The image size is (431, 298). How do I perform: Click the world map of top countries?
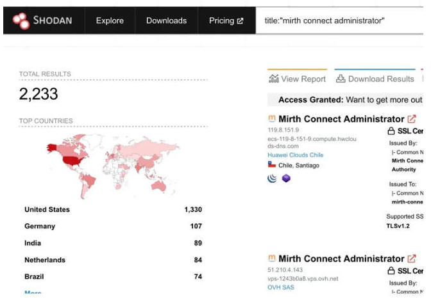click(x=113, y=166)
